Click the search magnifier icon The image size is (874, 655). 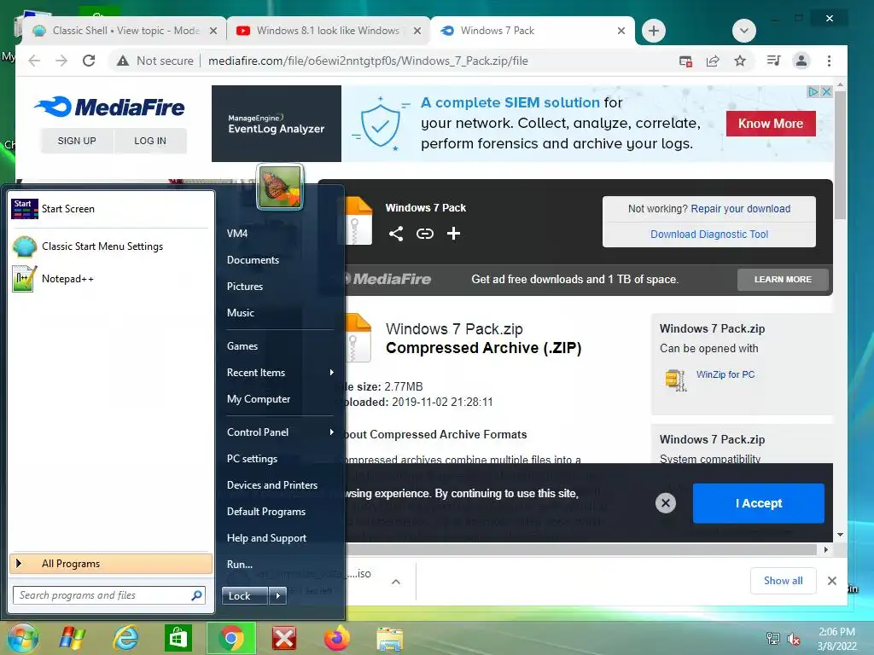coord(196,595)
